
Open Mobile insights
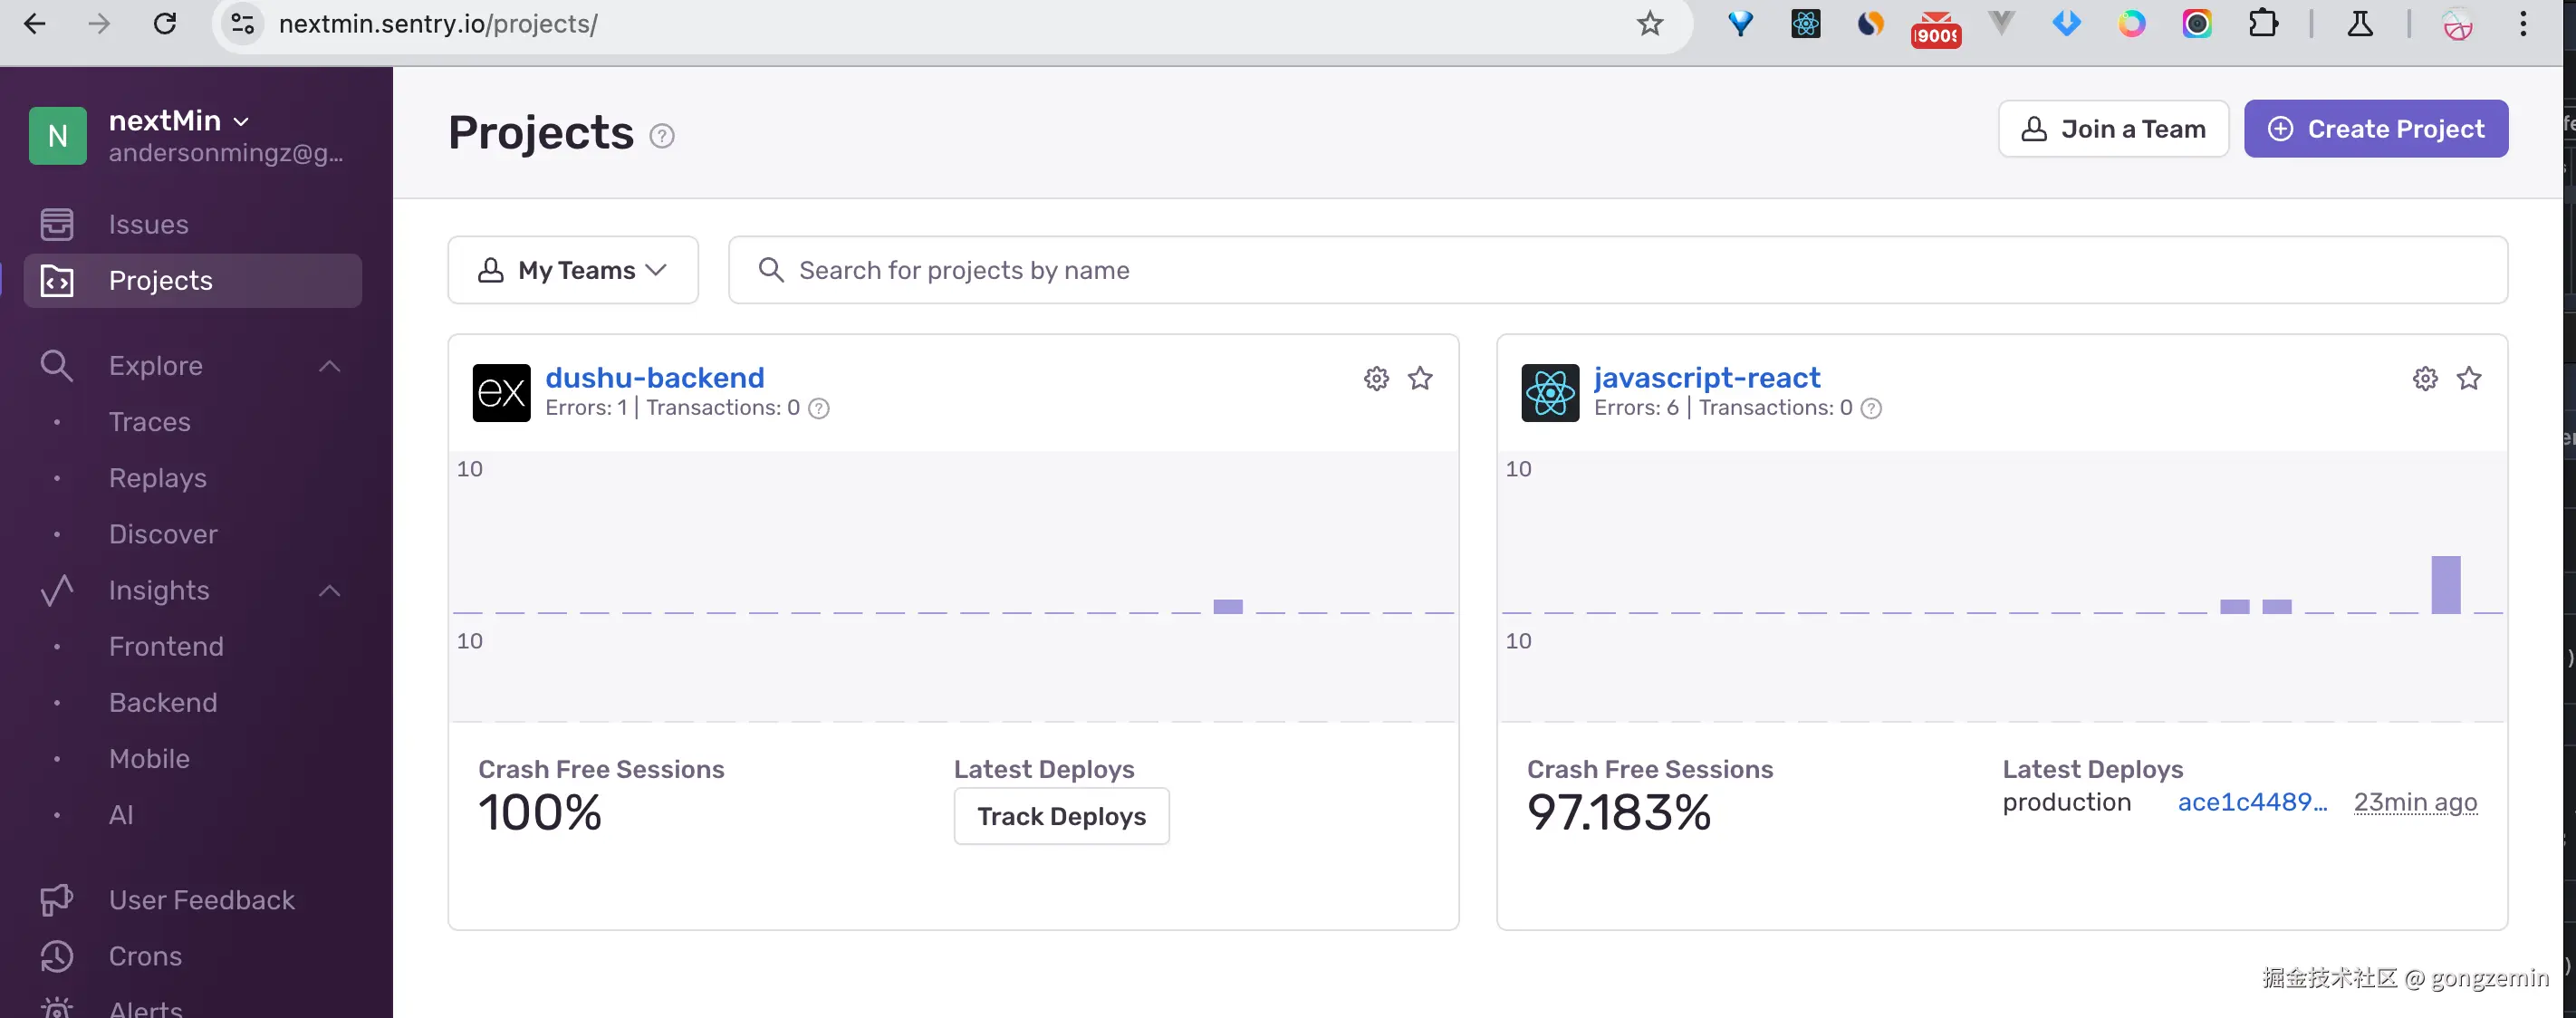(x=149, y=758)
